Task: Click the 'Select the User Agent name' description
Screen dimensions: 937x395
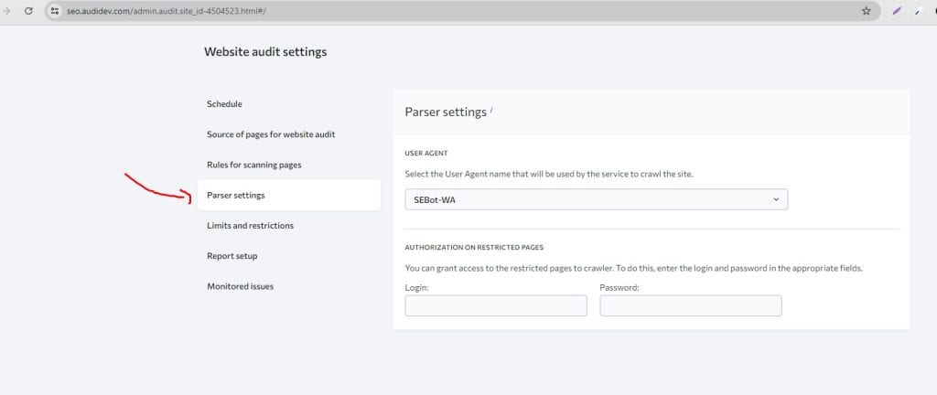Action: click(549, 175)
